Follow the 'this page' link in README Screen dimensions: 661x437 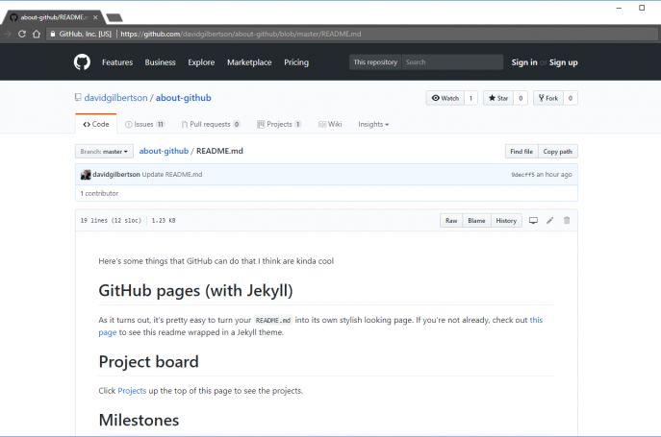point(536,320)
